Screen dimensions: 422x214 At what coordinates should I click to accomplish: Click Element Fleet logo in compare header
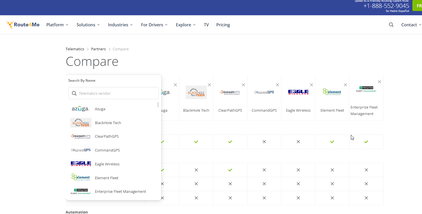pos(332,92)
